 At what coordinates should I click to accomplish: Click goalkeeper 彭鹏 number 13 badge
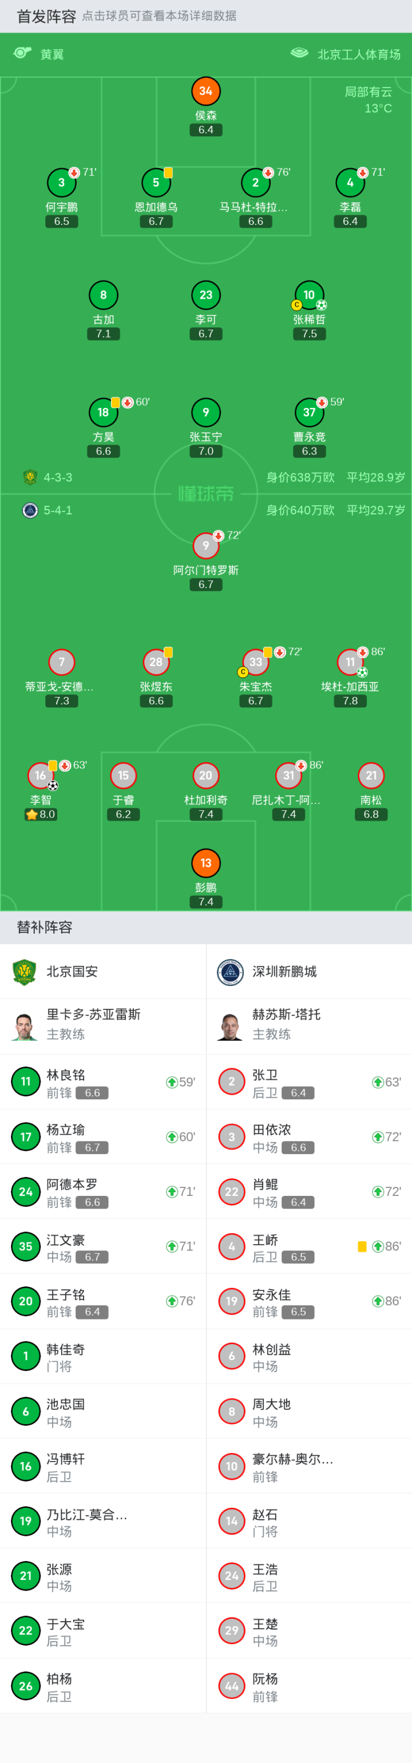point(205,863)
